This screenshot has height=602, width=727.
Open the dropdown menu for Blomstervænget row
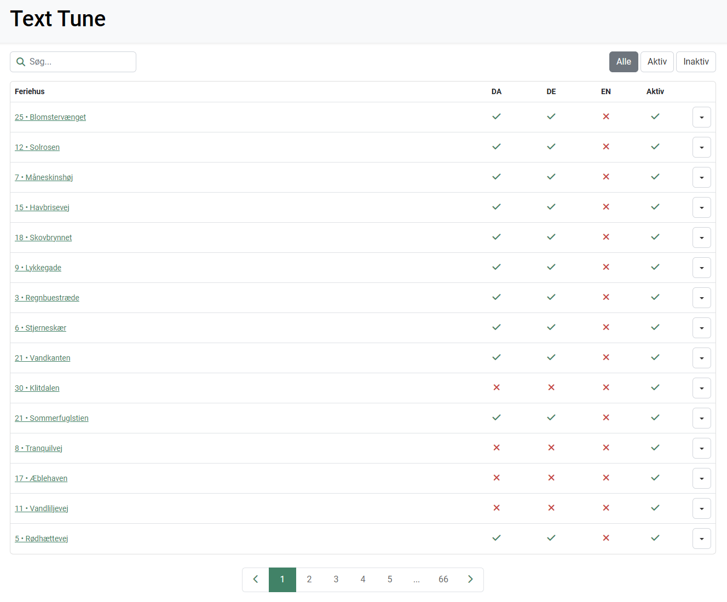702,117
